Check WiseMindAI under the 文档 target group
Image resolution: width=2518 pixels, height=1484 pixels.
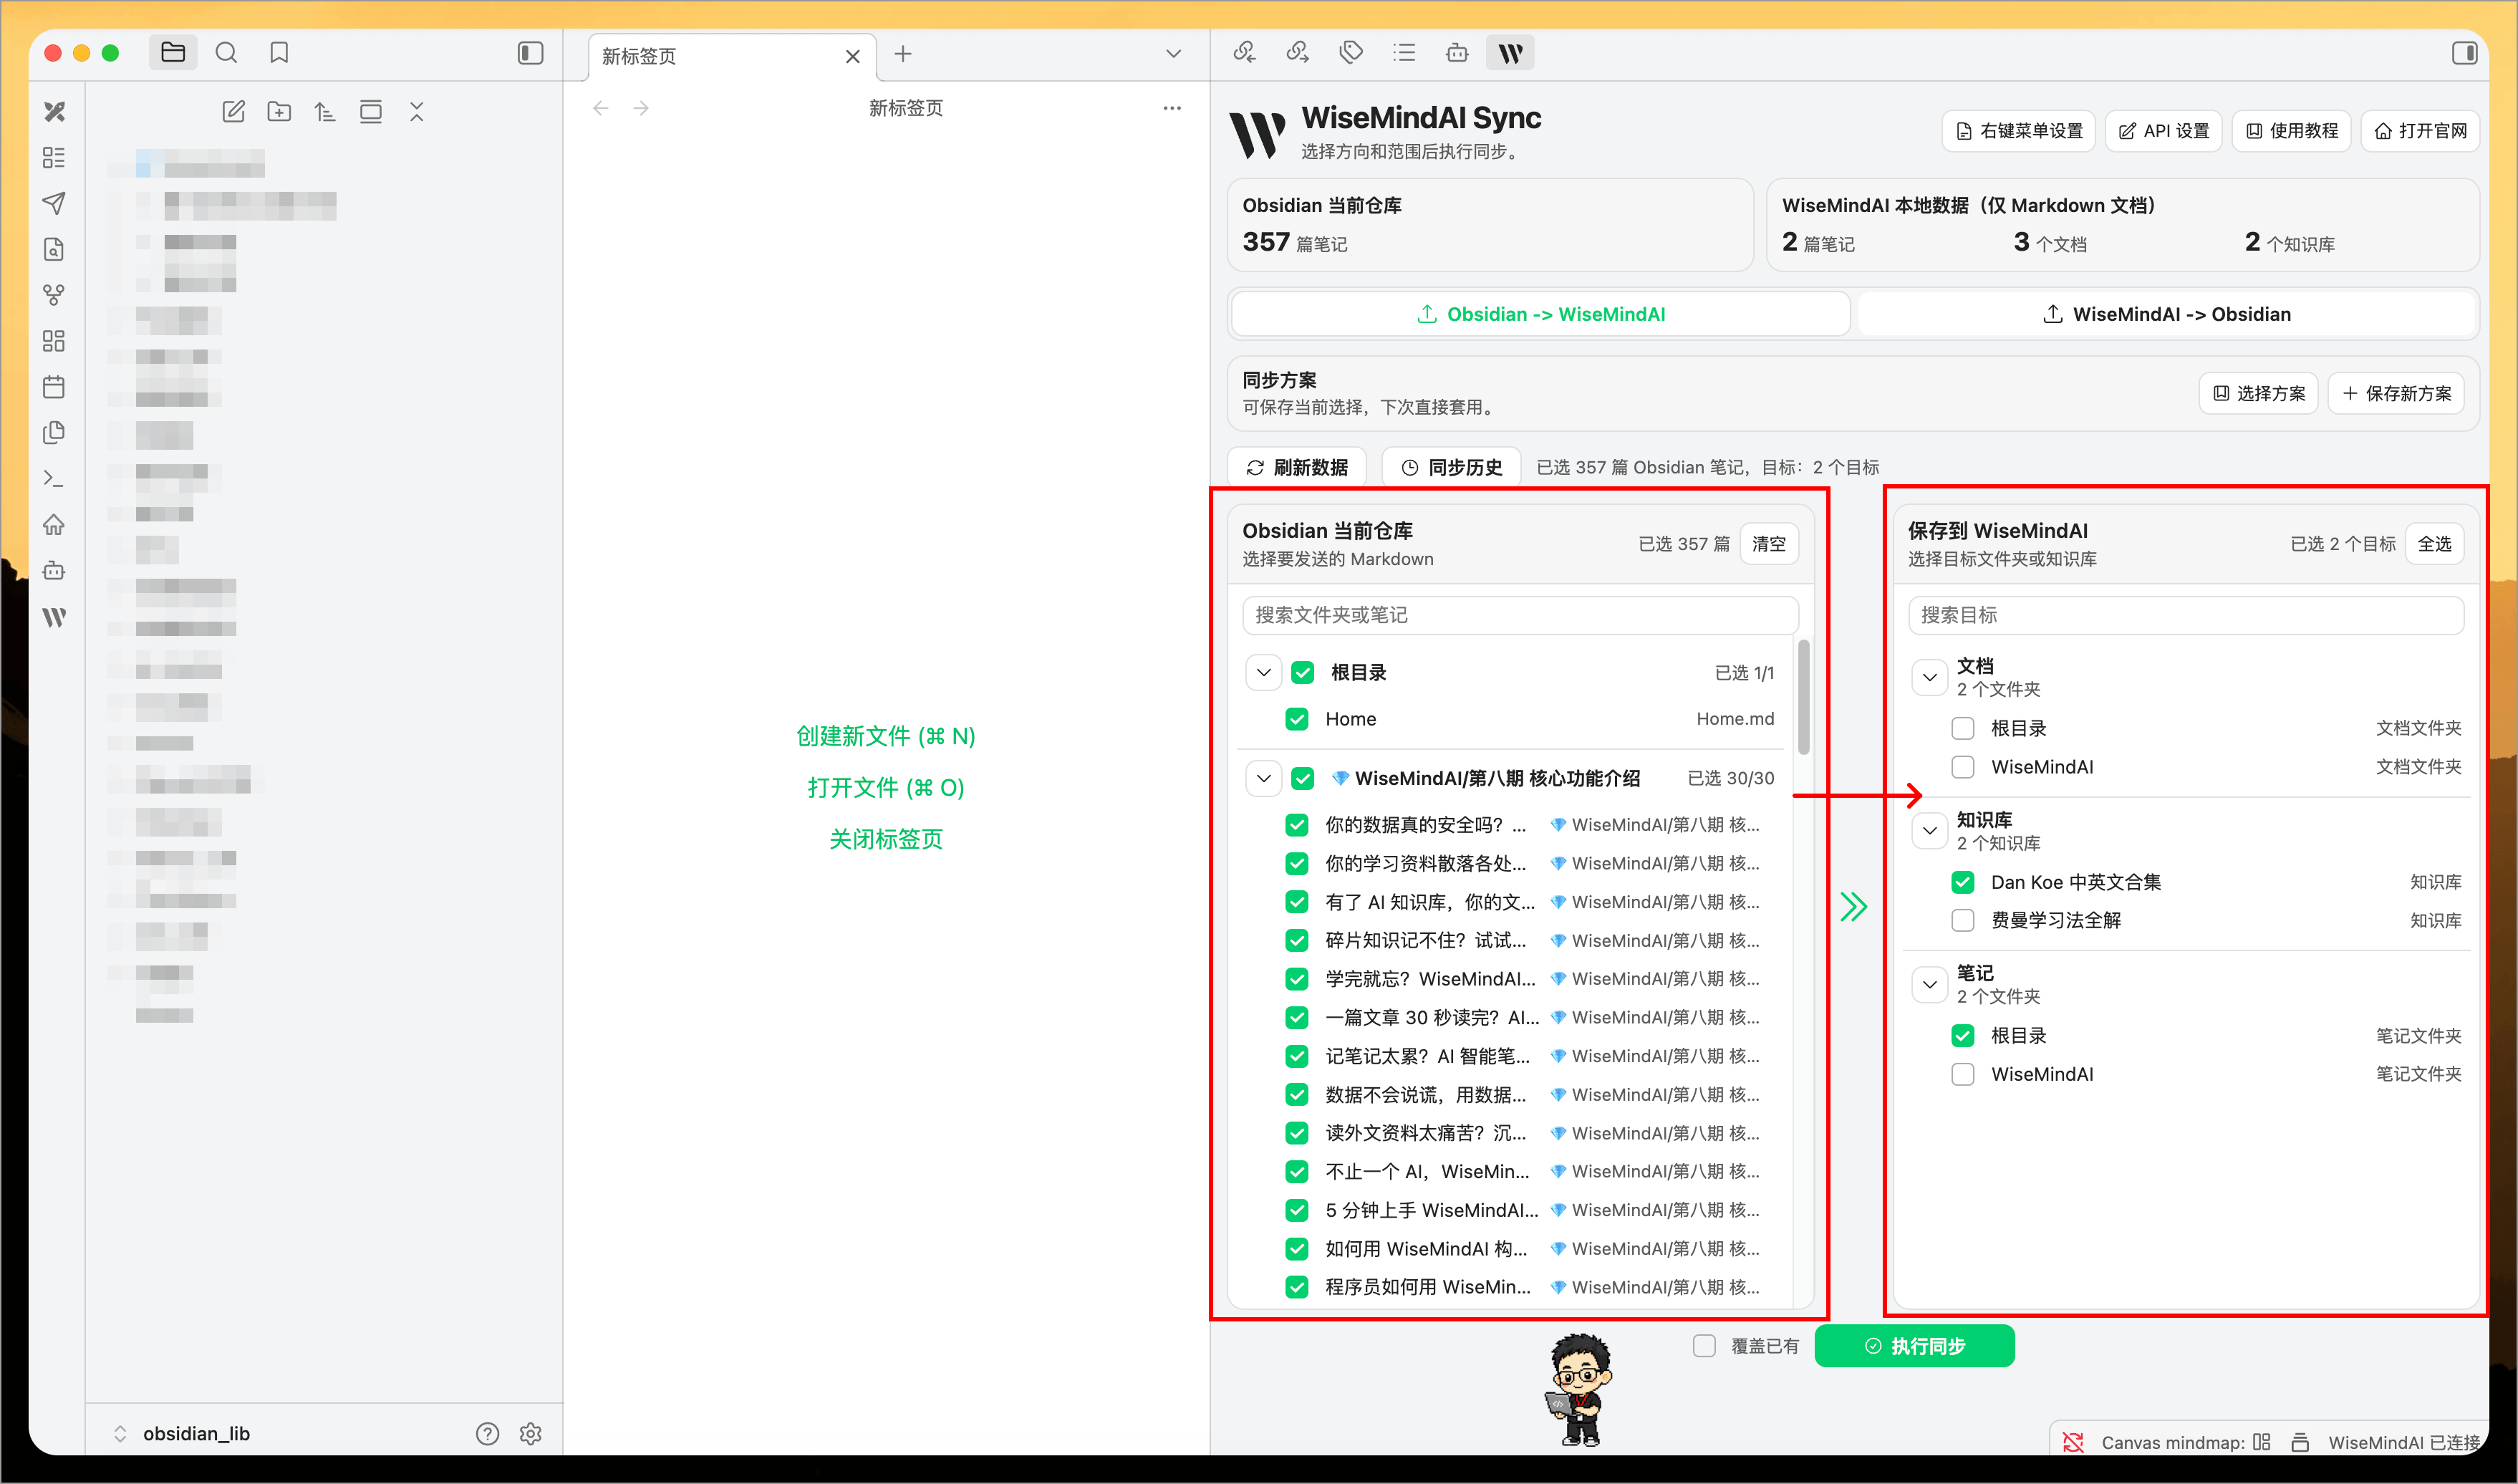pos(1962,767)
